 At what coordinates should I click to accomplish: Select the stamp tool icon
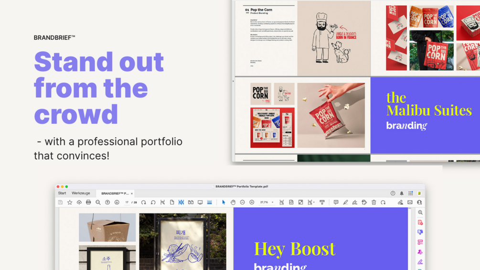point(364,202)
